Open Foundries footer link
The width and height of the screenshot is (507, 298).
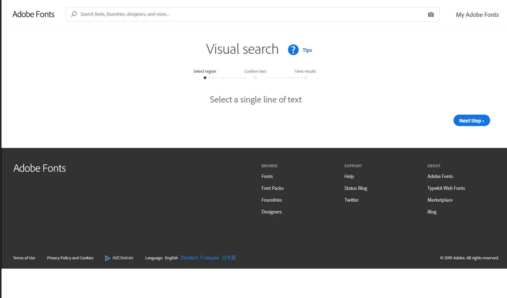(x=272, y=200)
